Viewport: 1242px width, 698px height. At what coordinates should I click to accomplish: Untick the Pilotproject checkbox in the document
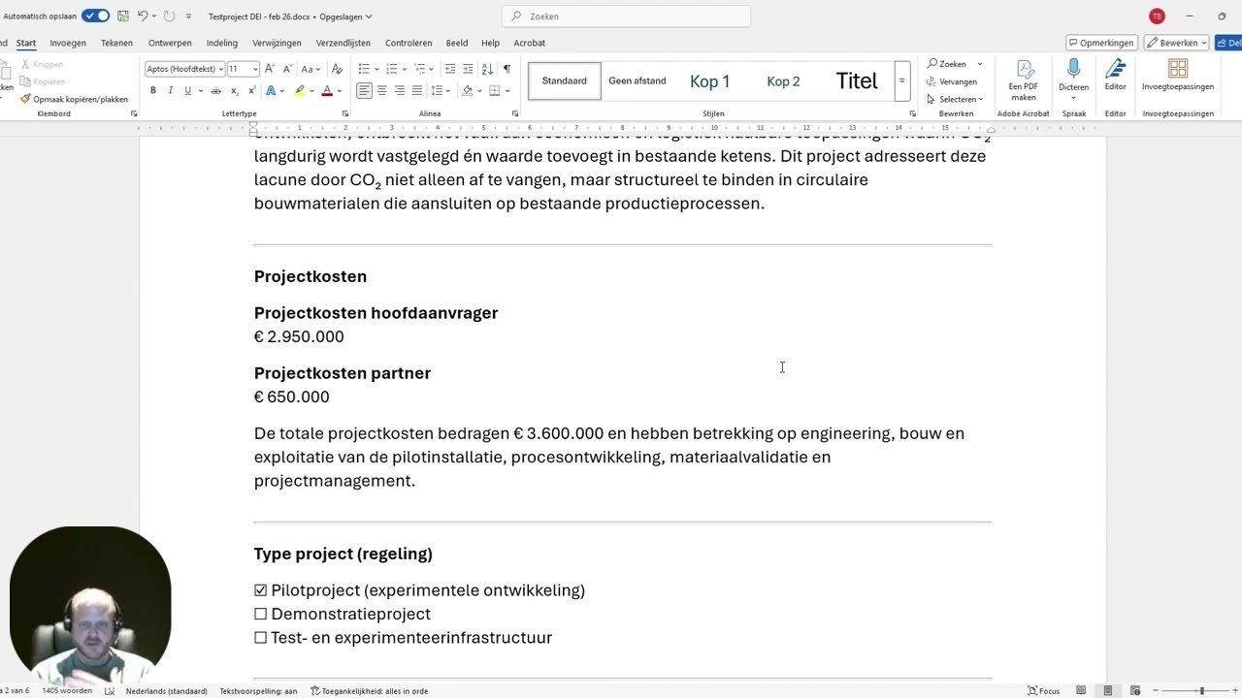pos(260,590)
